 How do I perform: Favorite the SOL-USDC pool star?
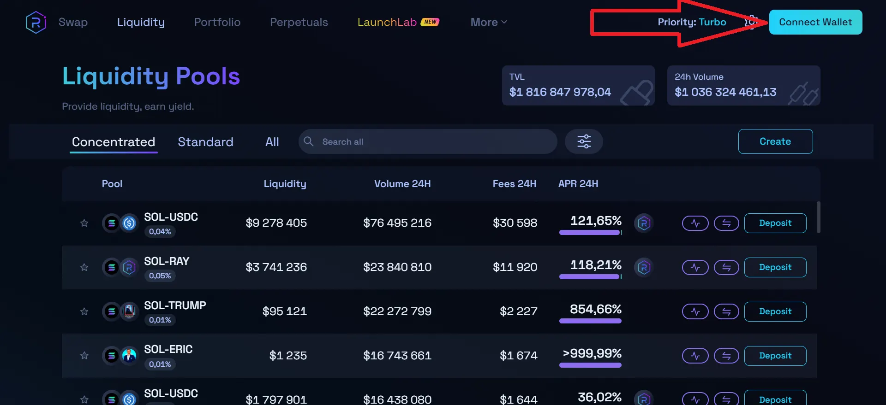84,223
